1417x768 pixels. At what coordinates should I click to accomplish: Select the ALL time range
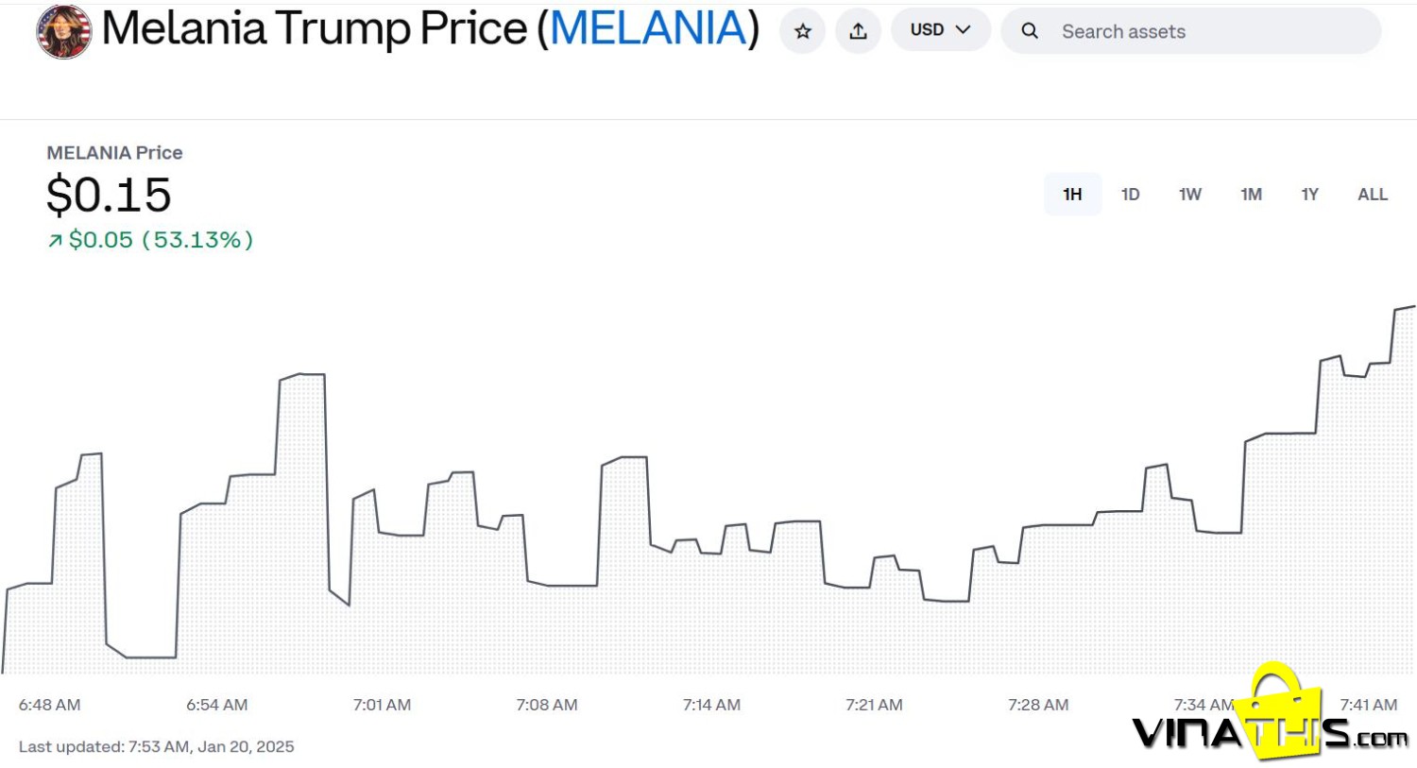point(1372,195)
